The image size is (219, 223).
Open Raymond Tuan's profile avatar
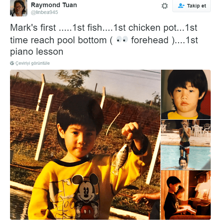click(19, 8)
